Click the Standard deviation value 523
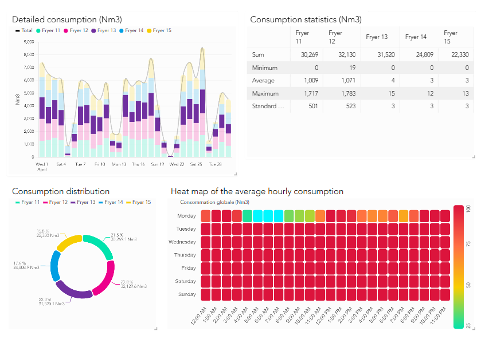The width and height of the screenshot is (481, 339). 351,106
